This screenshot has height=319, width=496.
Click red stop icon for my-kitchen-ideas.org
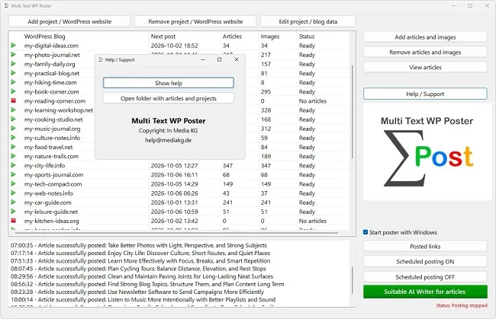[13, 221]
